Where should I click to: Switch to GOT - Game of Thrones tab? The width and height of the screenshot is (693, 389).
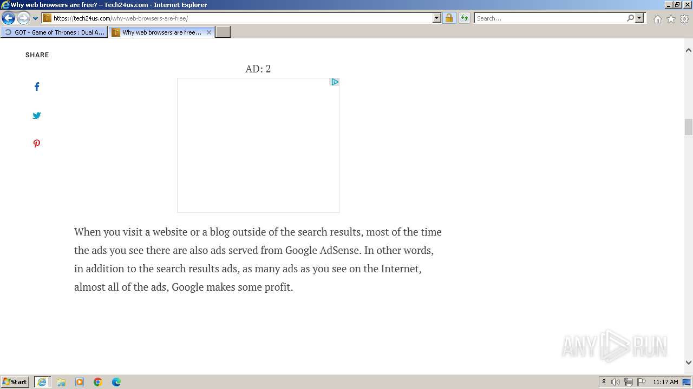54,32
